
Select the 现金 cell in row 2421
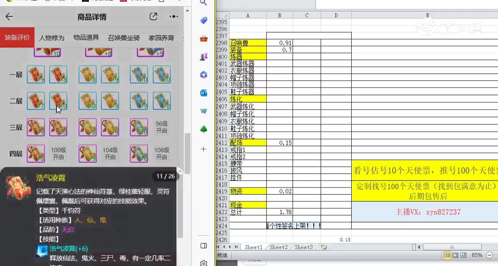248,205
